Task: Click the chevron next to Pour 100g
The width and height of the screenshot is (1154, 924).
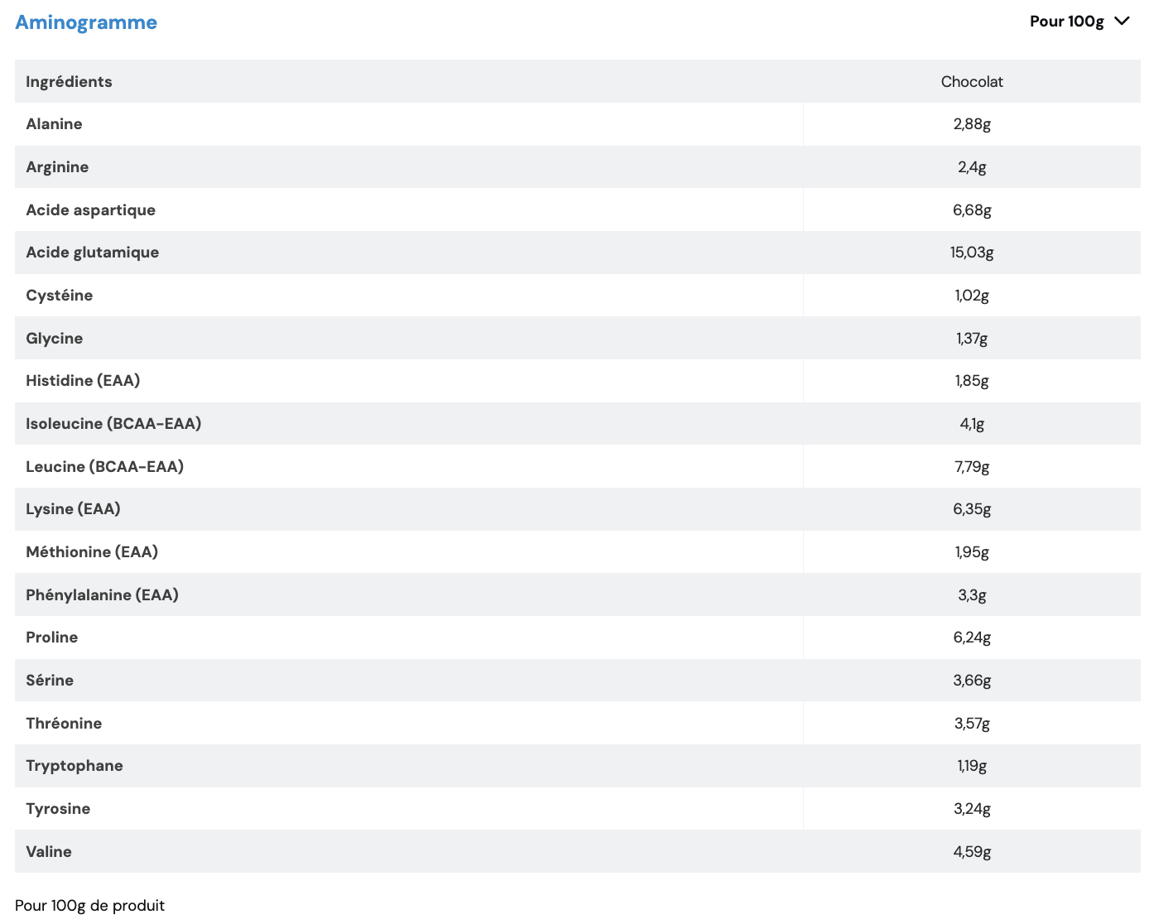Action: (1123, 22)
